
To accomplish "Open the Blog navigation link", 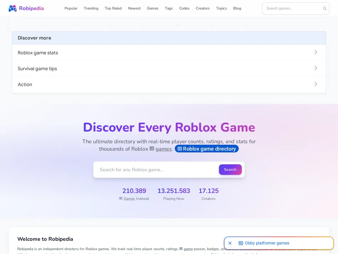I will click(237, 9).
